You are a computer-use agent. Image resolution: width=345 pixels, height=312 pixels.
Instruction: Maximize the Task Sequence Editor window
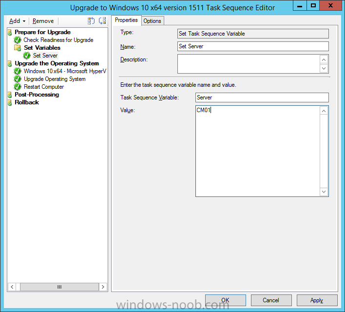tap(313, 5)
